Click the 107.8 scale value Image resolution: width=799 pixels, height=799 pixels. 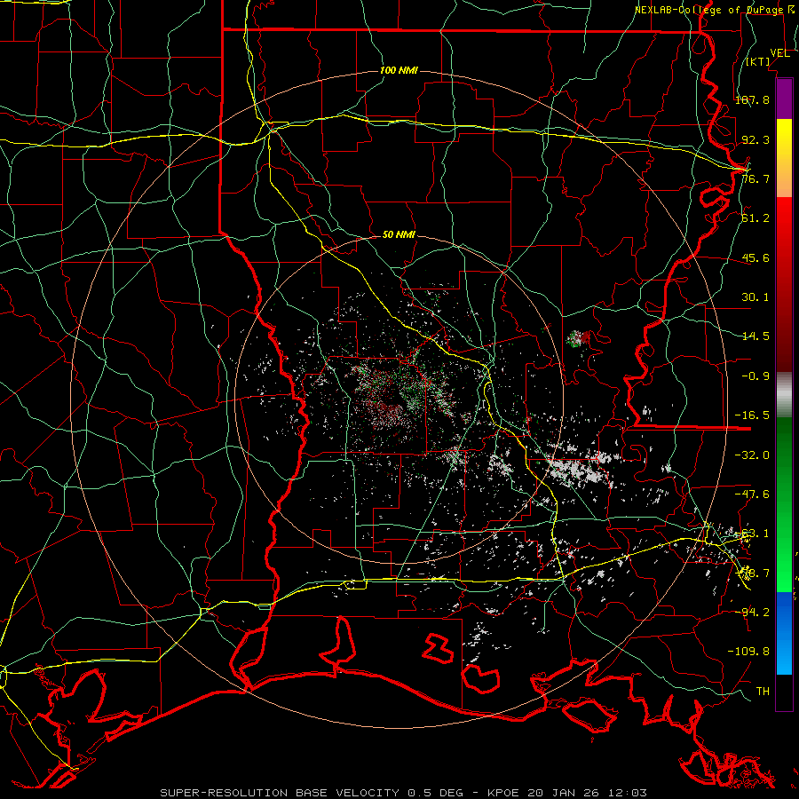(752, 99)
